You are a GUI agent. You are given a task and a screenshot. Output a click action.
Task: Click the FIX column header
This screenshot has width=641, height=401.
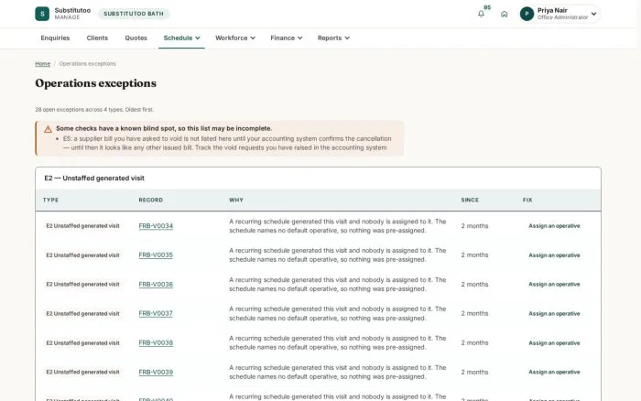[x=527, y=200]
